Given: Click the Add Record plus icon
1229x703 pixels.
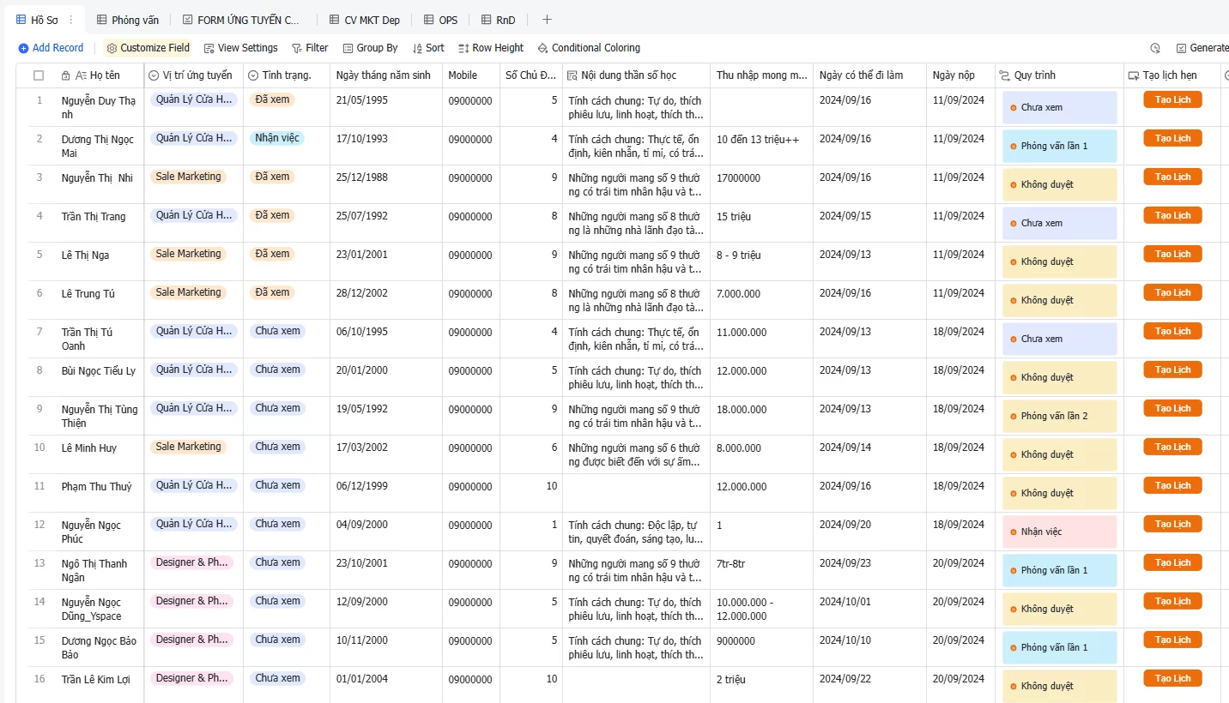Looking at the screenshot, I should pos(23,48).
